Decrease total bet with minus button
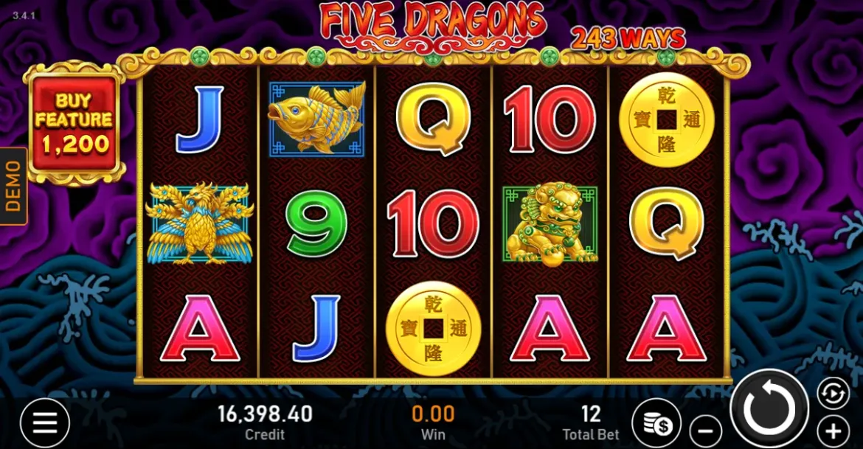The height and width of the screenshot is (449, 863). (x=706, y=431)
